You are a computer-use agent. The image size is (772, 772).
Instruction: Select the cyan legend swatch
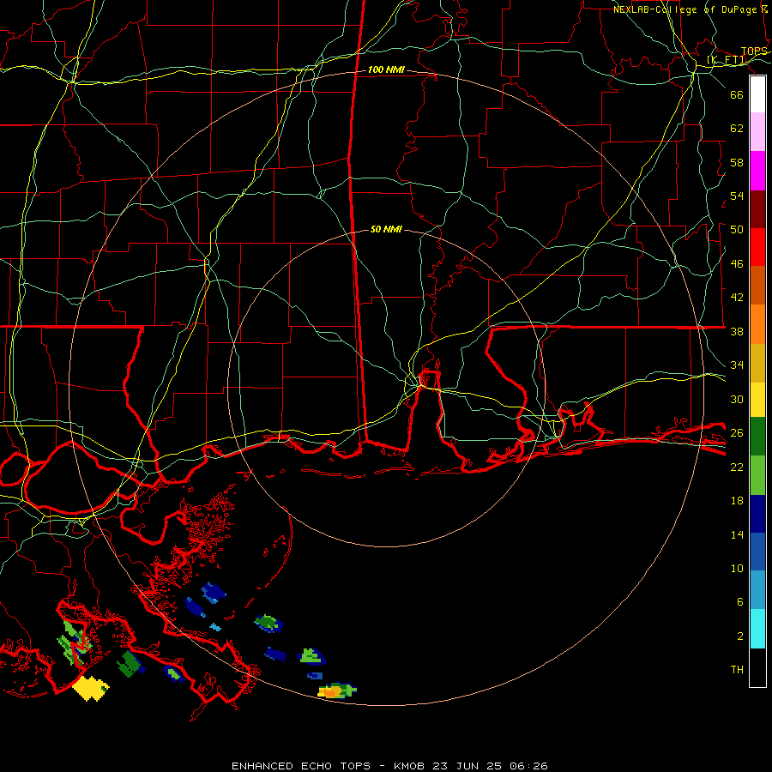757,629
